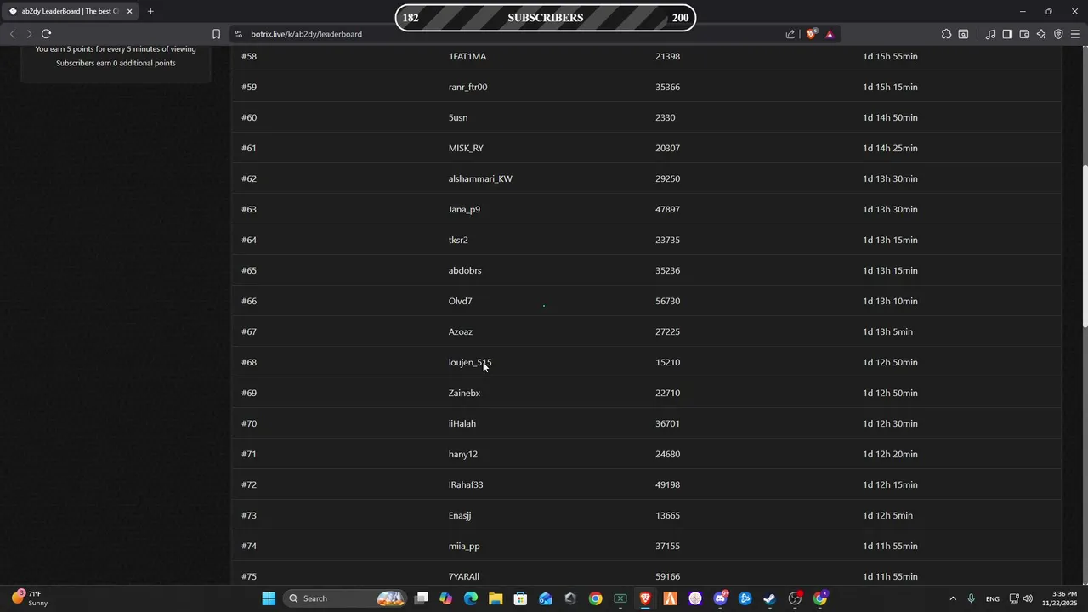Close the ab2dy LeaderBoard tab

pos(129,11)
